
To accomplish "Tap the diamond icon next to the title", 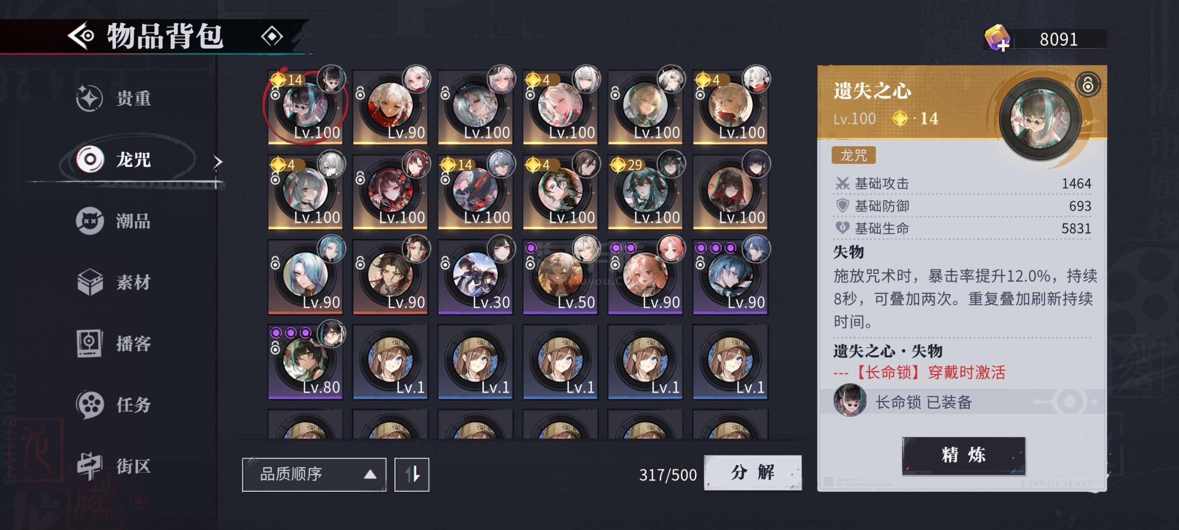I will pyautogui.click(x=272, y=36).
